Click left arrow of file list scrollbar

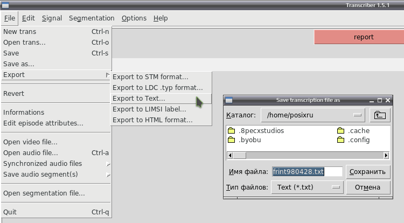click(230, 156)
